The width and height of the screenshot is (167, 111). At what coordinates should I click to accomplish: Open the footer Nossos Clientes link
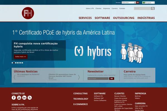coord(120,96)
